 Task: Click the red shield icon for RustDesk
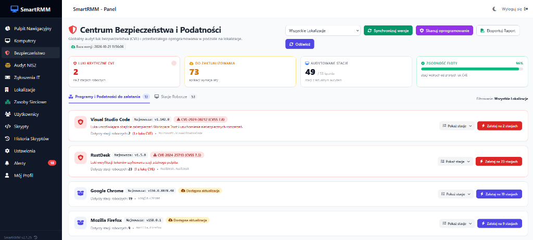coord(80,158)
